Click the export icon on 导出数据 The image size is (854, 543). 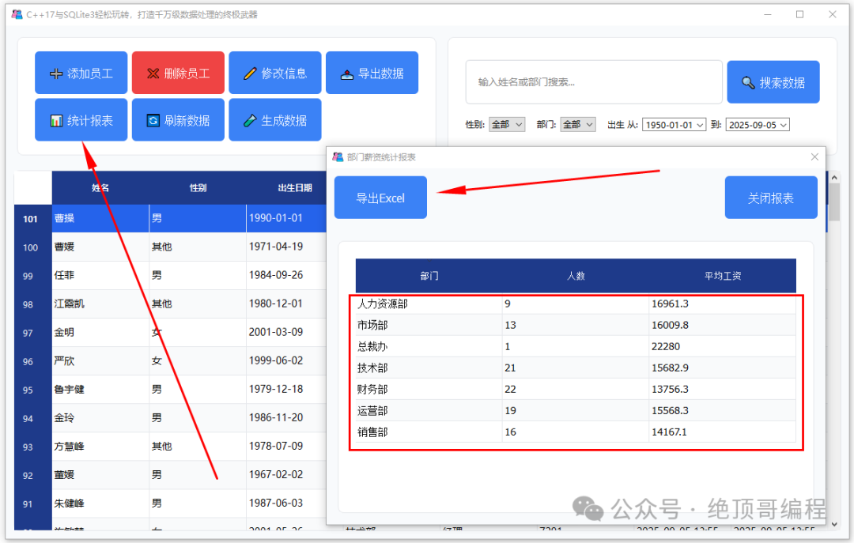[x=347, y=74]
